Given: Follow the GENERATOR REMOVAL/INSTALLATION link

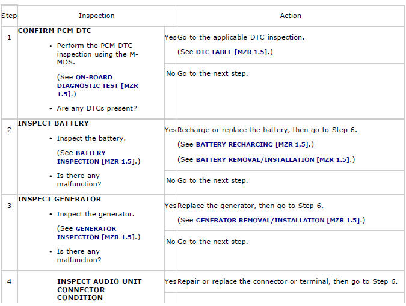Looking at the screenshot, I should 278,221.
